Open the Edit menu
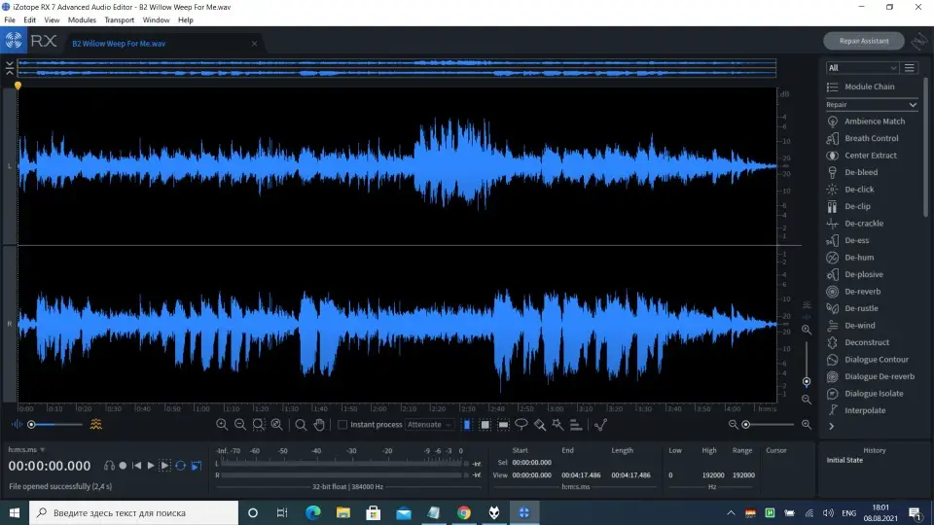Viewport: 934px width, 525px height. click(30, 19)
